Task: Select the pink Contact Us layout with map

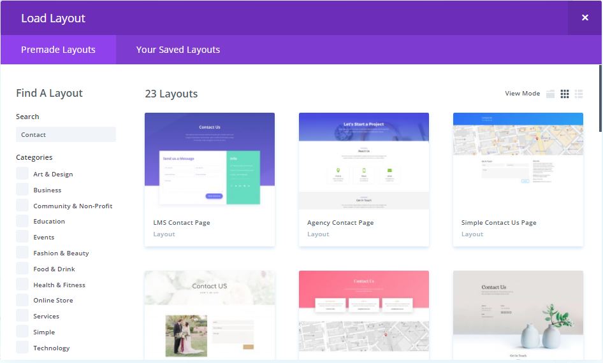Action: (x=364, y=315)
